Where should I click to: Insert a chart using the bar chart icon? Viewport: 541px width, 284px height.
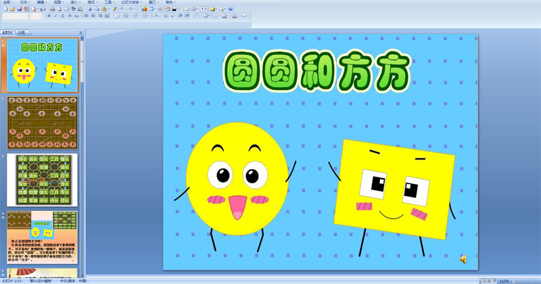tap(144, 9)
